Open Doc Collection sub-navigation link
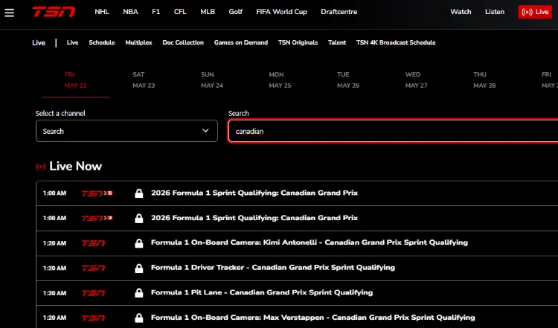 pyautogui.click(x=183, y=42)
